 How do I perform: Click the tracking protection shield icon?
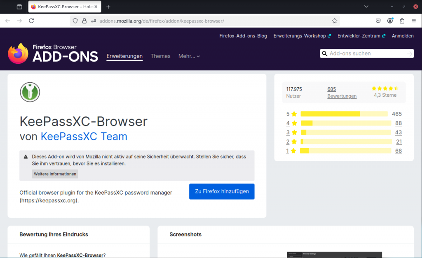(x=75, y=21)
